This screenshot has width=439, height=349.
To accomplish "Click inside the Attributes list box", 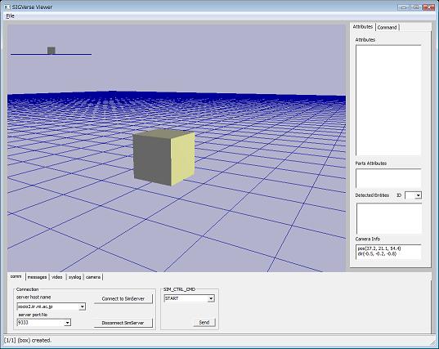I will pos(388,101).
